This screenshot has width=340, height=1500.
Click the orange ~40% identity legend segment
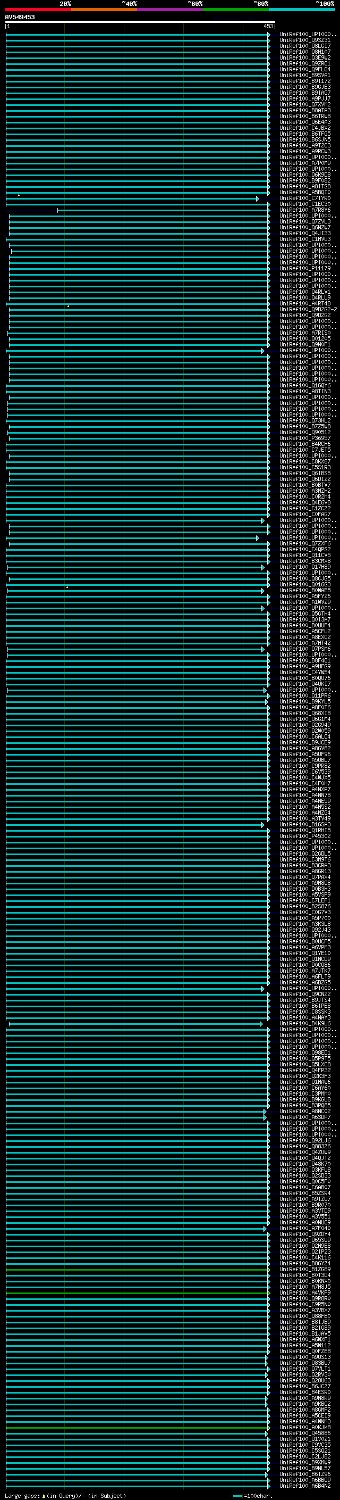tap(104, 10)
